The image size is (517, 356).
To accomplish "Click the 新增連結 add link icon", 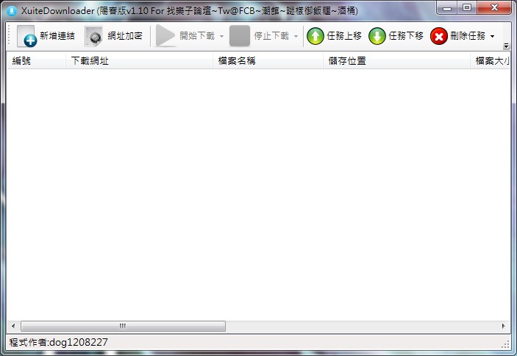I will [26, 36].
